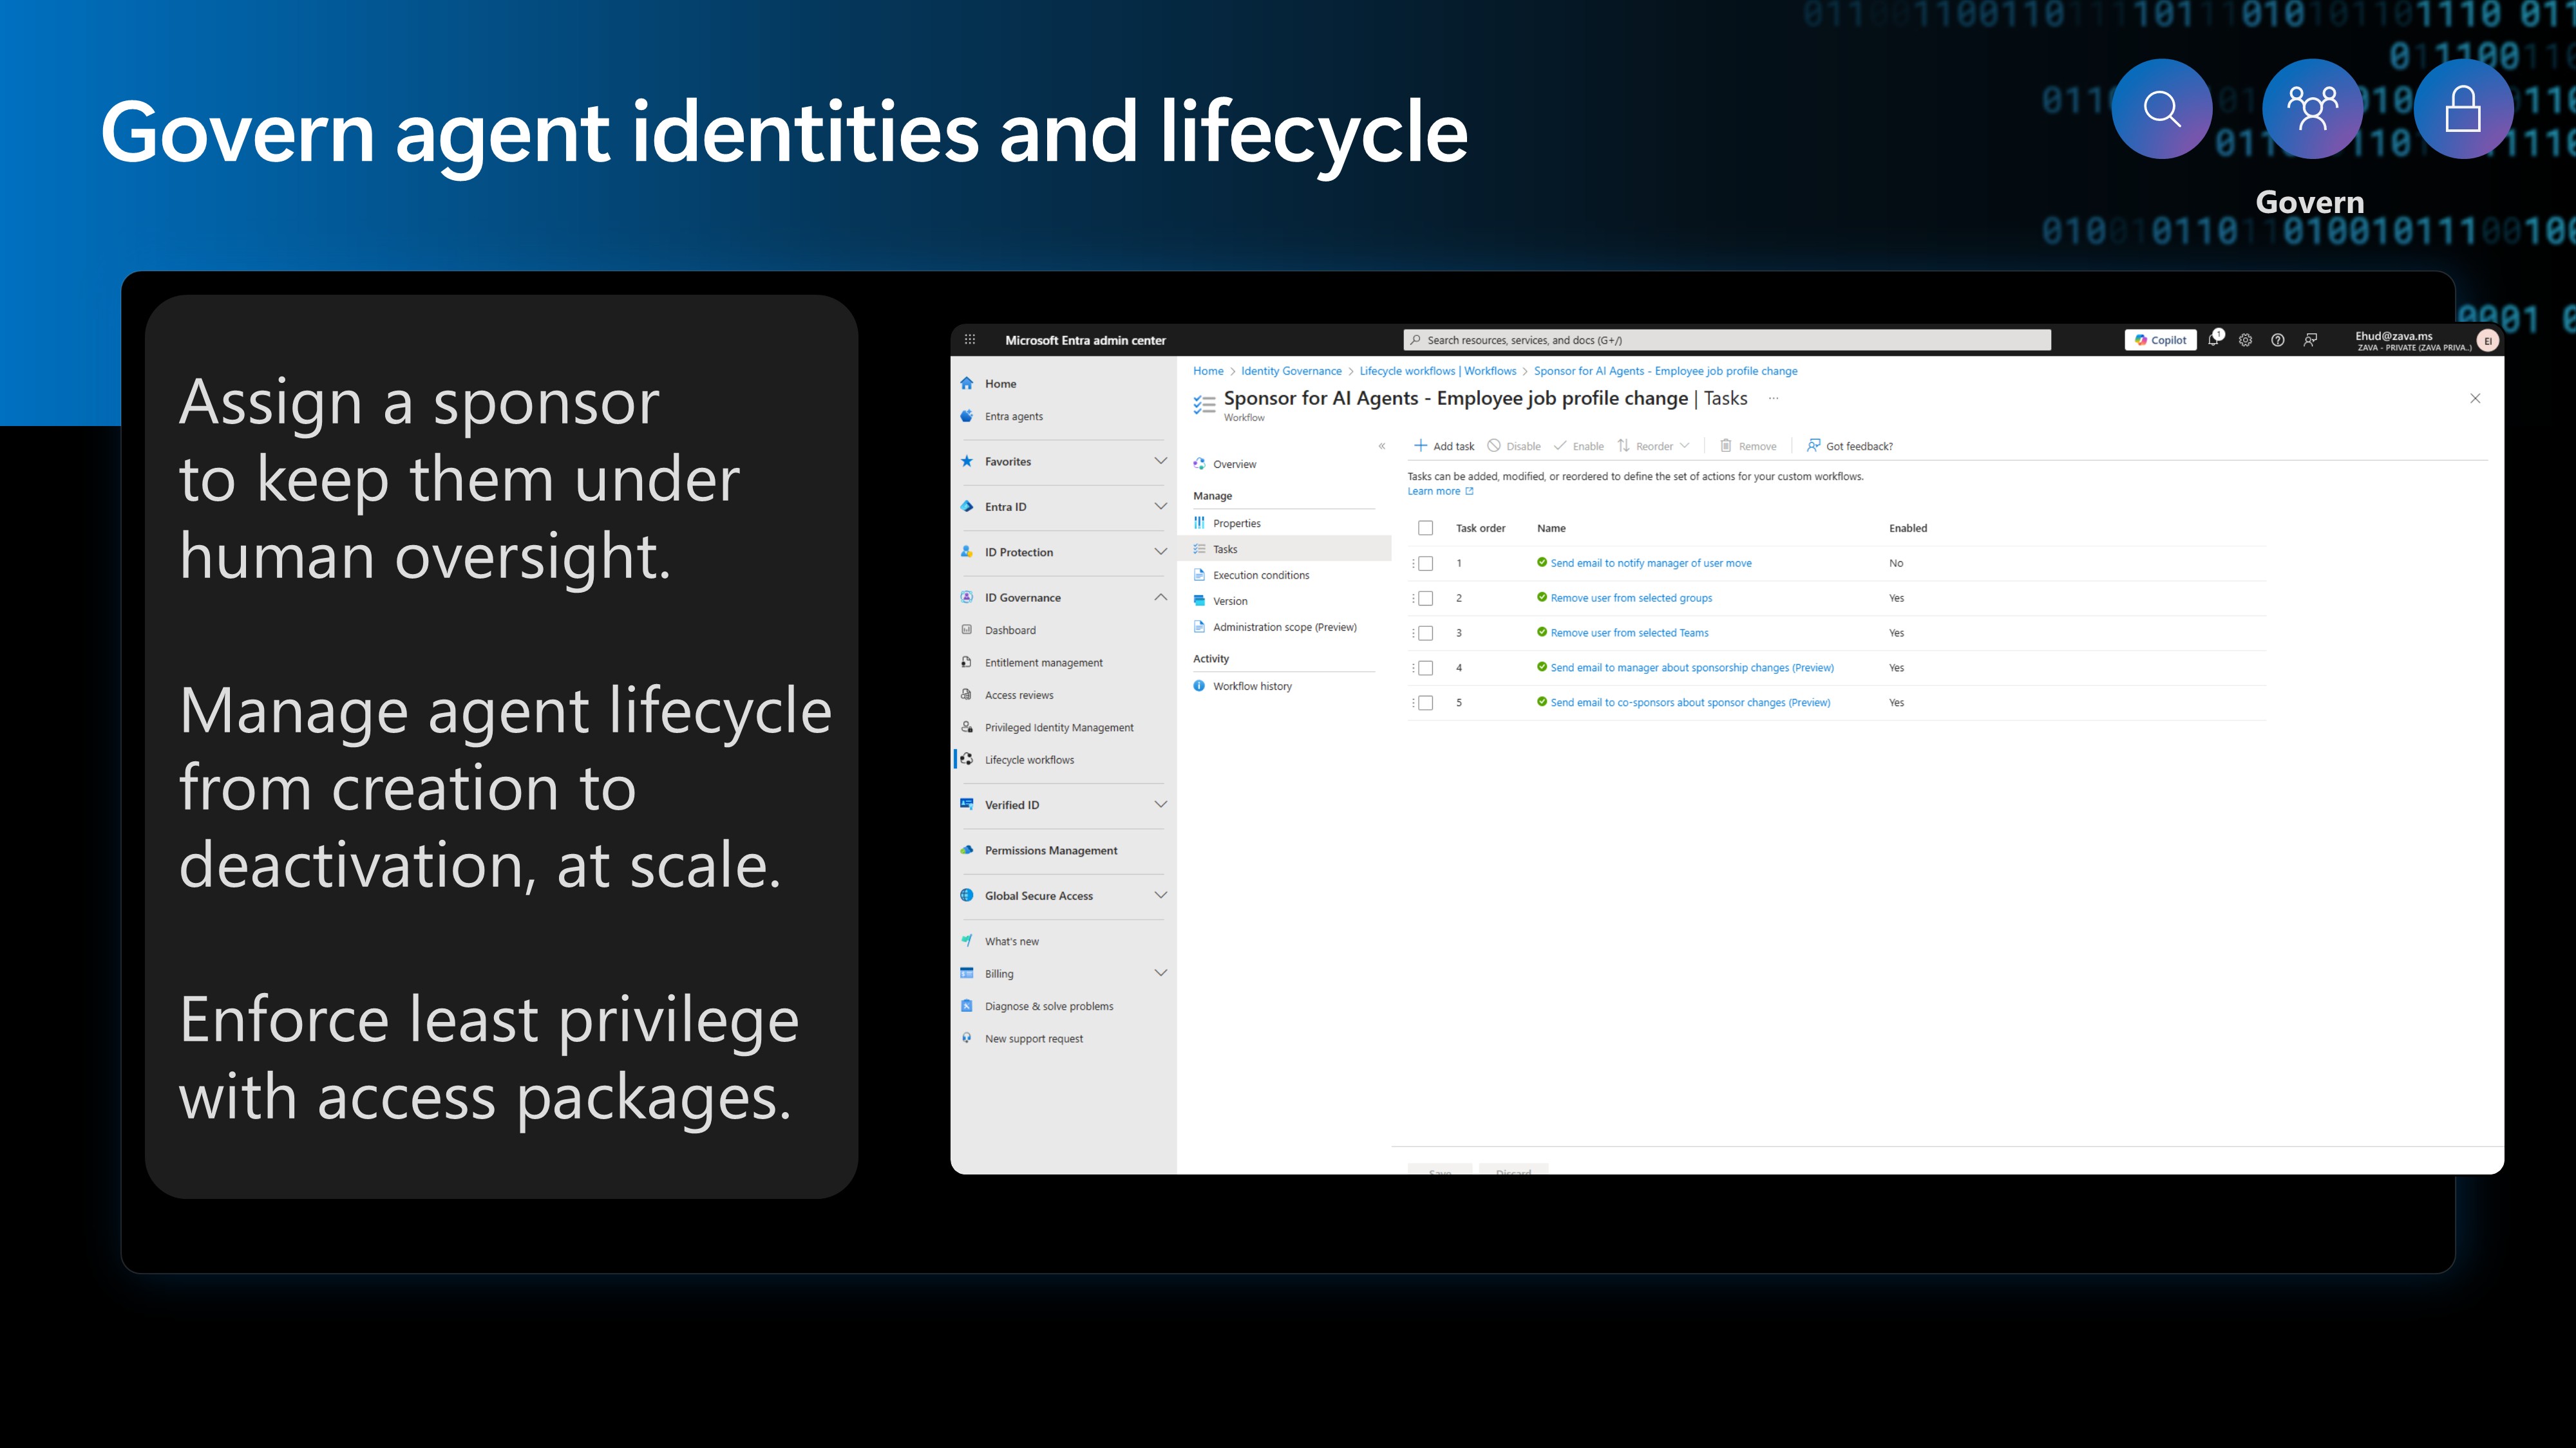Click the feedback person icon in header
Viewport: 2576px width, 1448px height.
2310,340
